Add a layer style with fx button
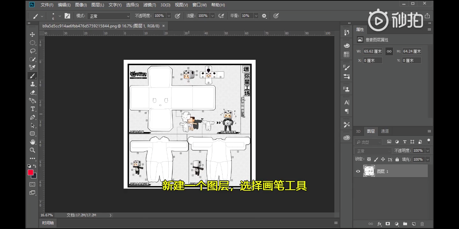459x229 pixels. (379, 224)
